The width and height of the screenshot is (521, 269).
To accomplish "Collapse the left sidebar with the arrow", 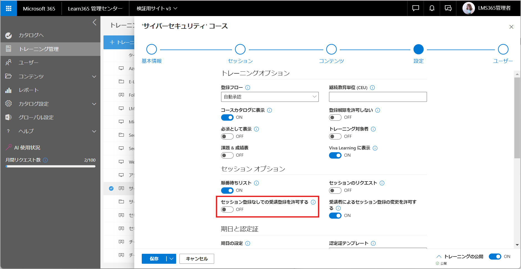I will point(95,22).
